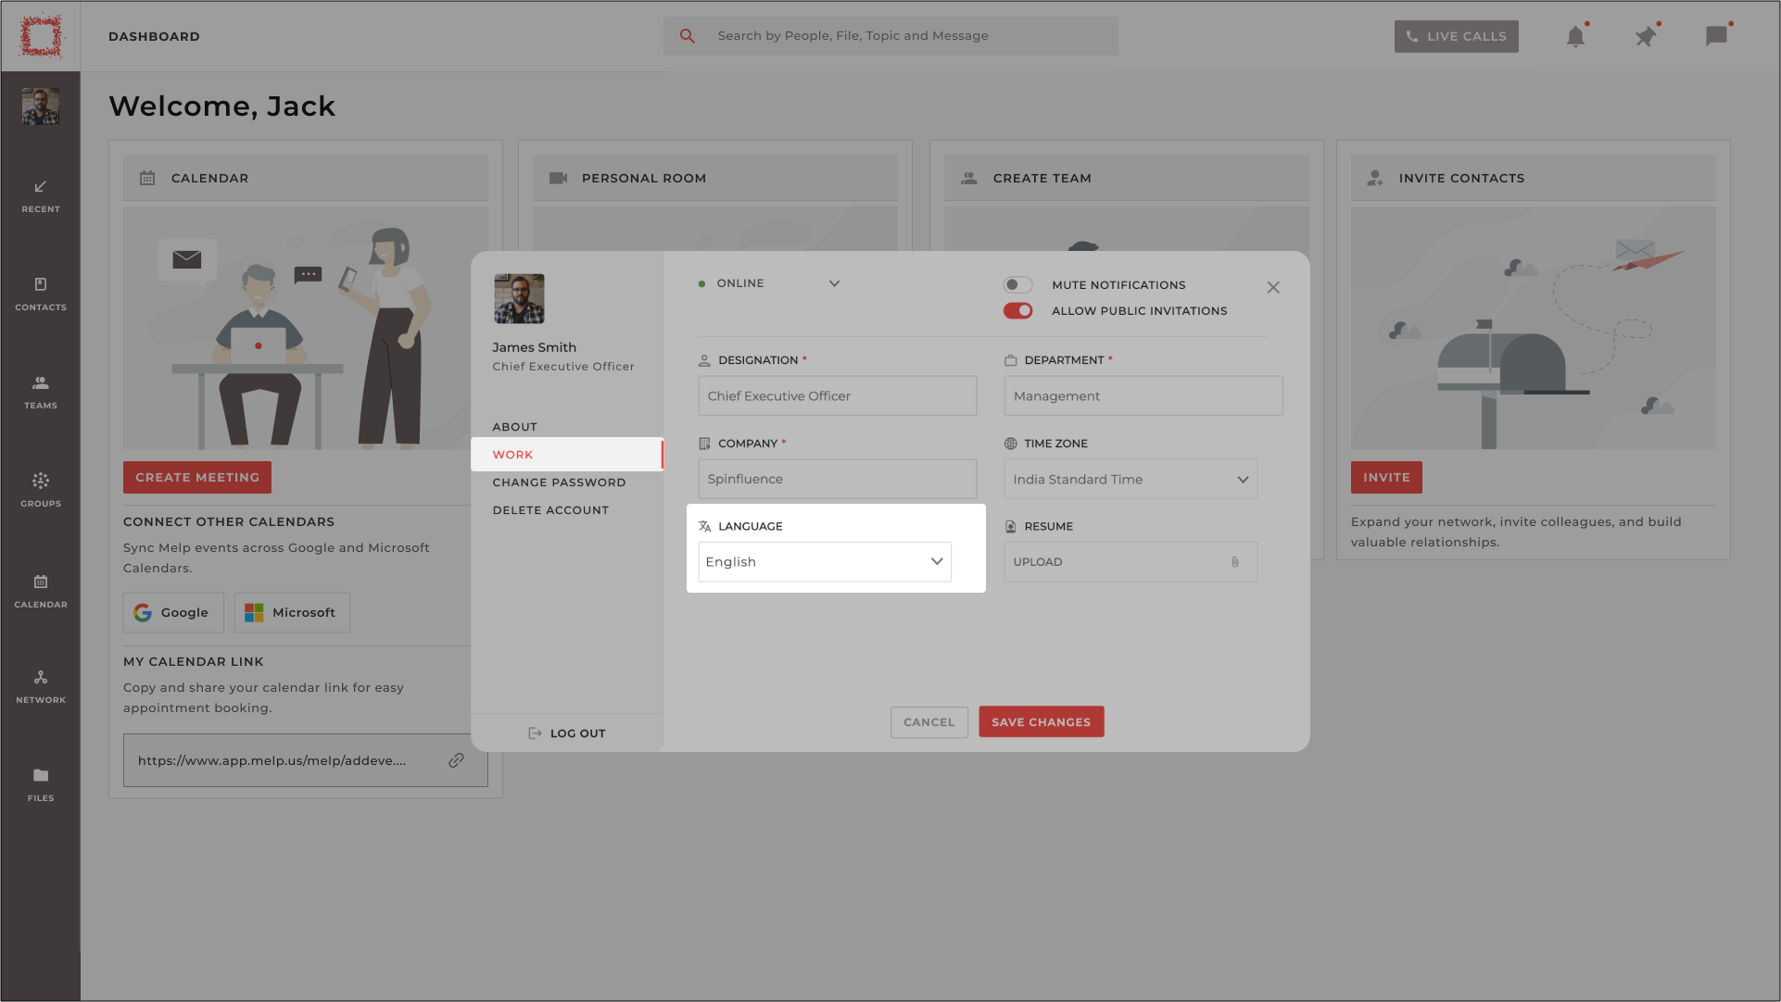Toggle Mute Notifications switch
This screenshot has height=1002, width=1781.
coord(1017,285)
